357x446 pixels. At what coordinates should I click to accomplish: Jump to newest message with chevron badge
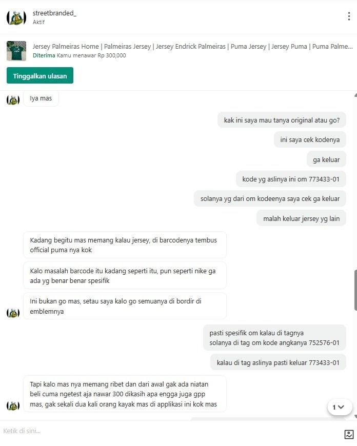[338, 407]
